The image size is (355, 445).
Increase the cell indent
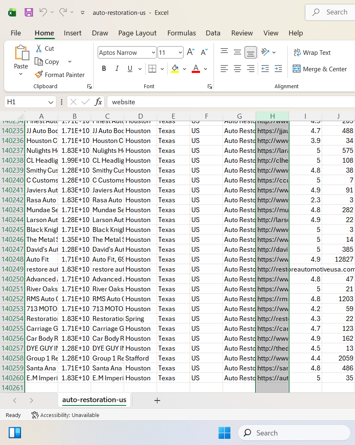click(278, 69)
